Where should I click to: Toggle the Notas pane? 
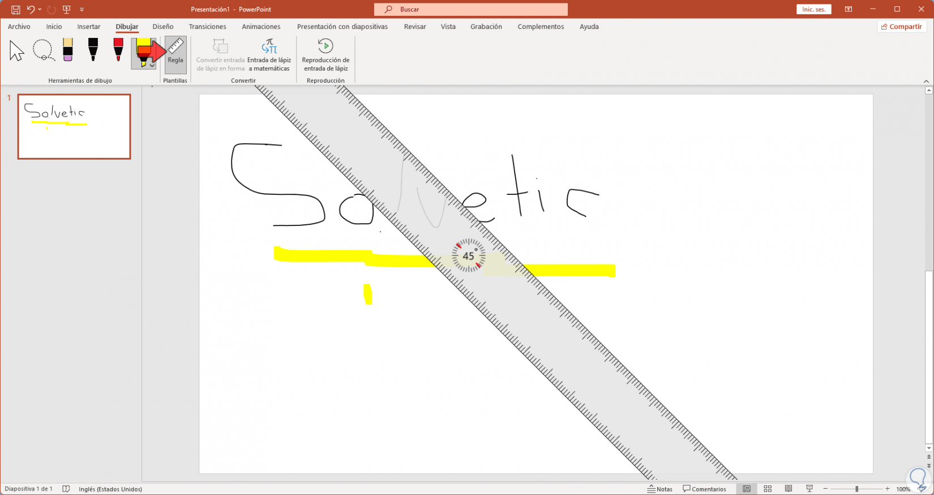click(x=661, y=489)
